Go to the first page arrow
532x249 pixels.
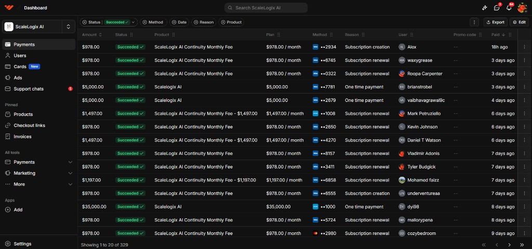pyautogui.click(x=484, y=245)
